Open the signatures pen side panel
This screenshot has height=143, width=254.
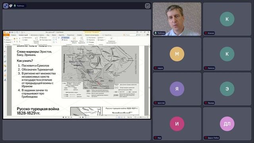pyautogui.click(x=5, y=80)
